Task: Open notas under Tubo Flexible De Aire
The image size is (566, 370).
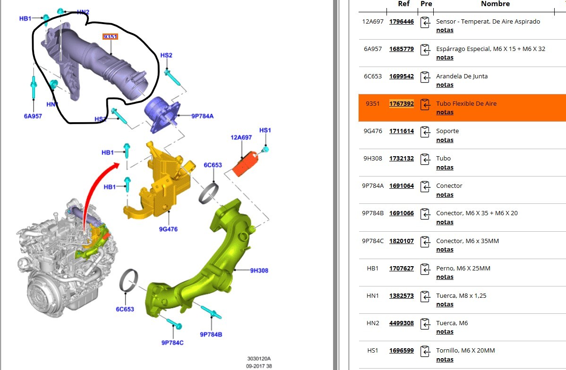Action: click(x=445, y=112)
